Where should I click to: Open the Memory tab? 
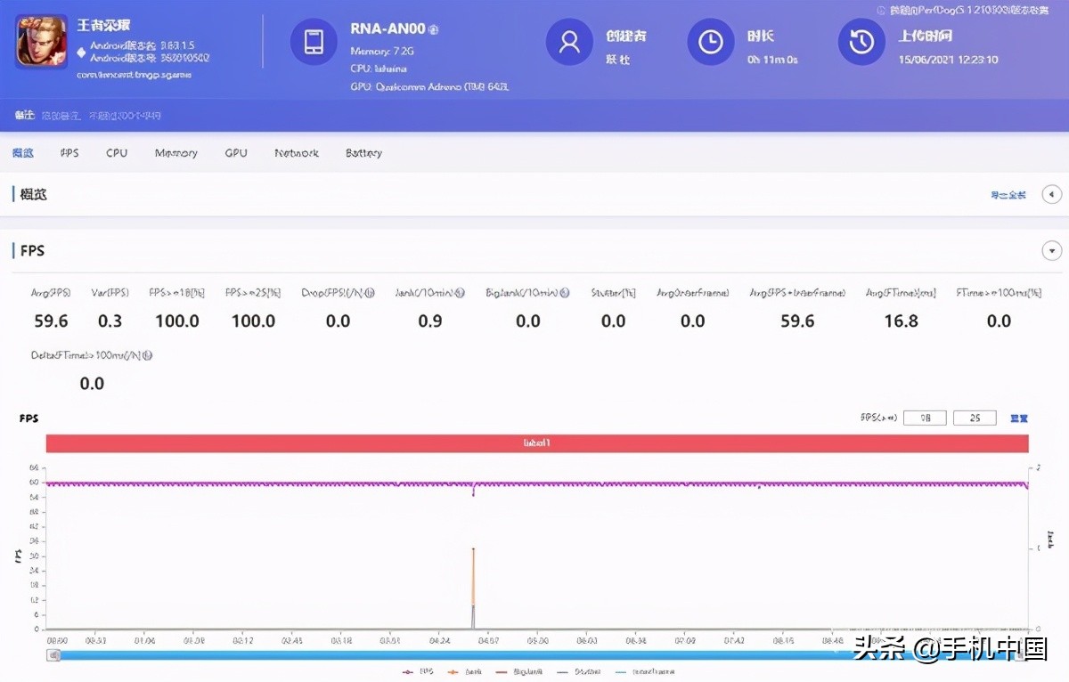[175, 153]
